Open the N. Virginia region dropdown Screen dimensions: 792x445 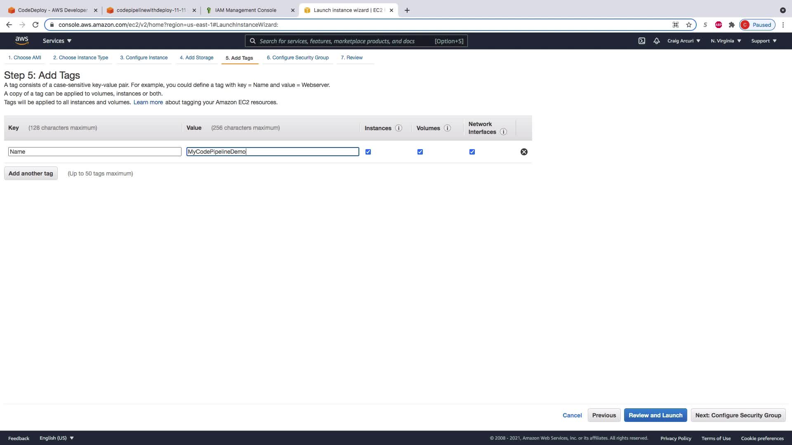pos(726,41)
